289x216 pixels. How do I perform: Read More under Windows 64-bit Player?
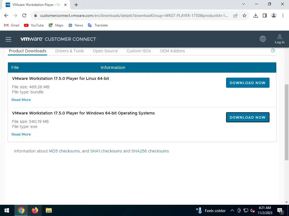click(x=21, y=134)
